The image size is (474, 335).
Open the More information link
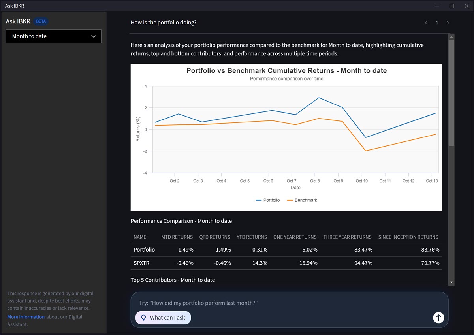(x=26, y=317)
